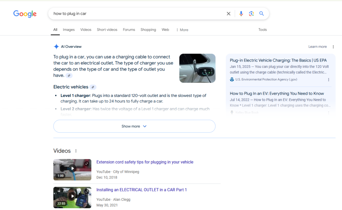Select the Web tab

(165, 30)
